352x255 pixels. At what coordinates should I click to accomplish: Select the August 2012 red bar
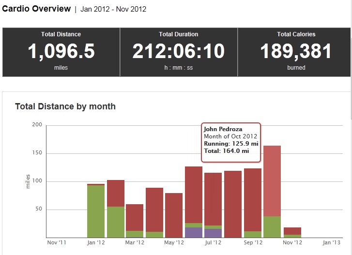coord(233,204)
